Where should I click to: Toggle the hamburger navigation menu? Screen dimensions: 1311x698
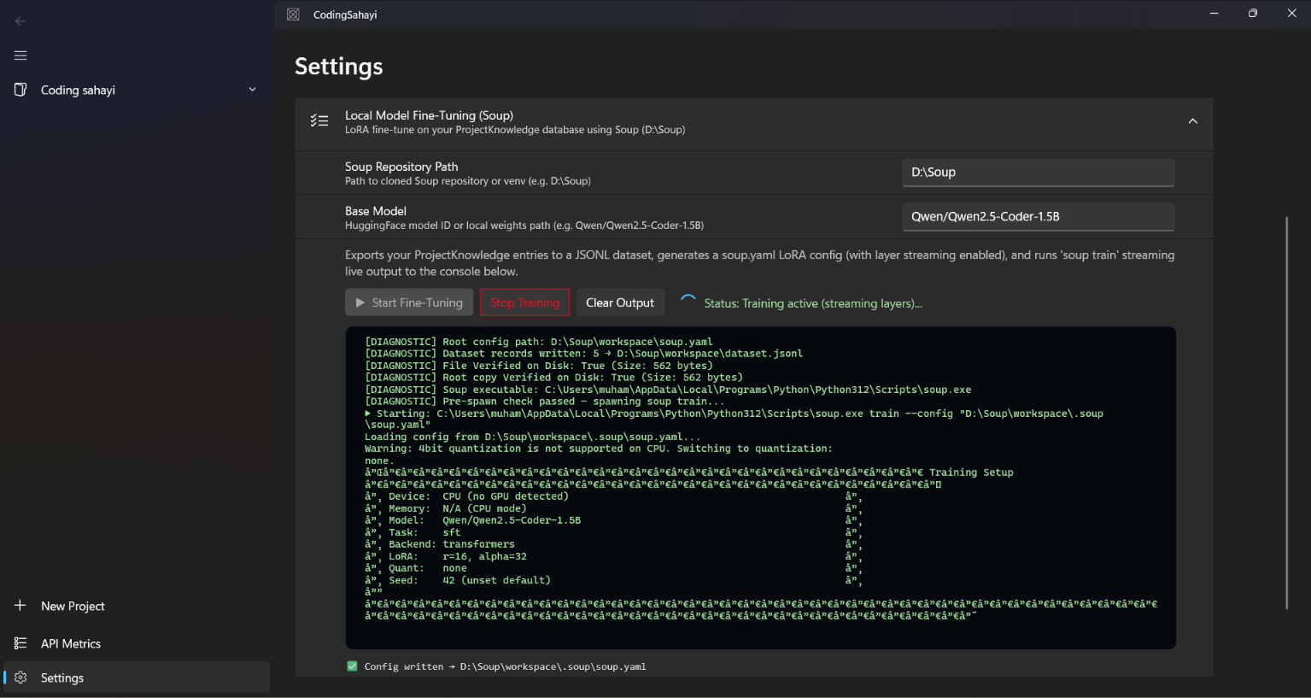click(20, 56)
